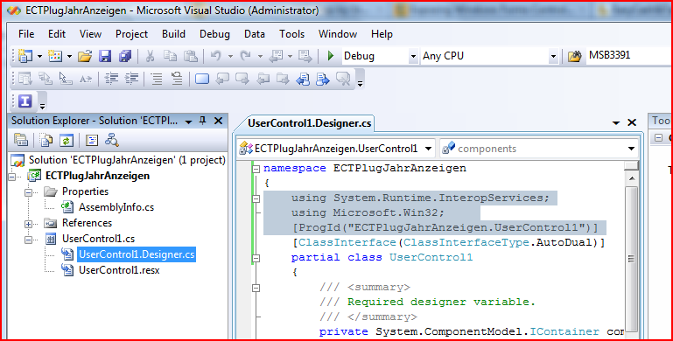
Task: Toggle a bookmark on the current line
Action: pyautogui.click(x=202, y=79)
